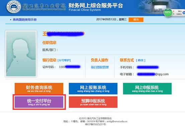Open 网上申报系统 green tile
This screenshot has width=185, height=127.
[147, 88]
